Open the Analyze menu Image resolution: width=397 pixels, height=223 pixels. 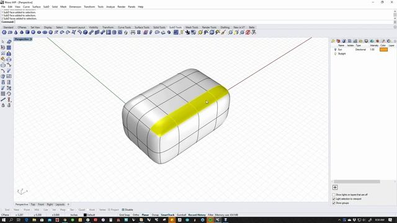(110, 7)
